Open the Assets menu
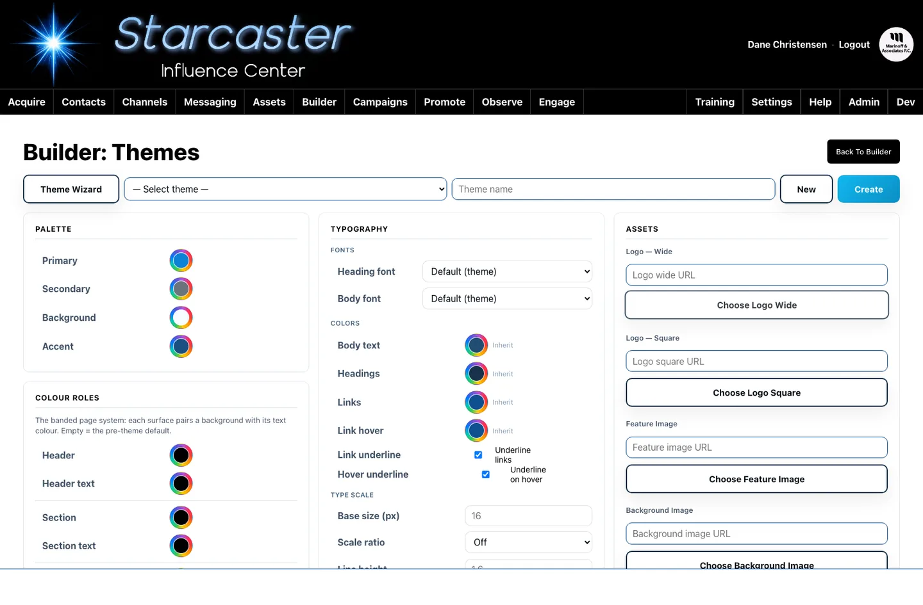923x605 pixels. click(x=269, y=102)
